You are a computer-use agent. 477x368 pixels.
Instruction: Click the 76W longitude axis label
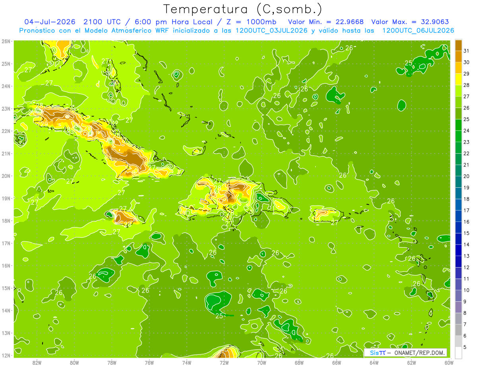(149, 362)
